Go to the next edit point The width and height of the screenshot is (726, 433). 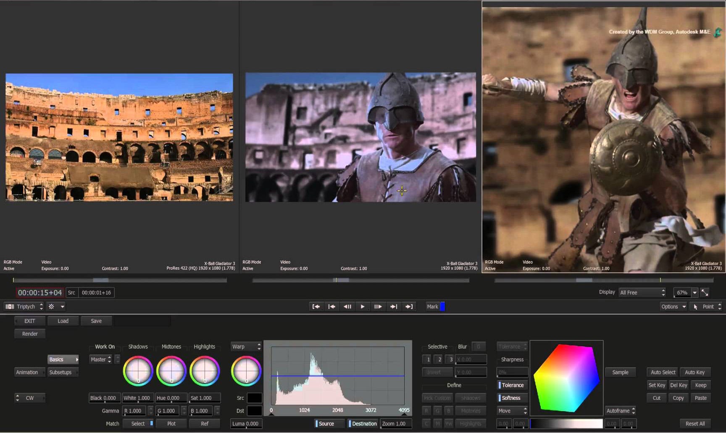(394, 307)
